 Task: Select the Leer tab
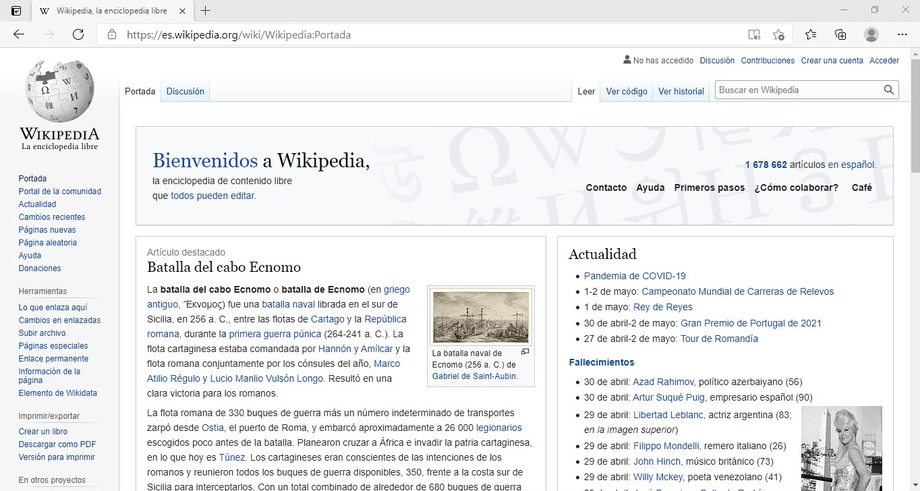click(x=587, y=91)
